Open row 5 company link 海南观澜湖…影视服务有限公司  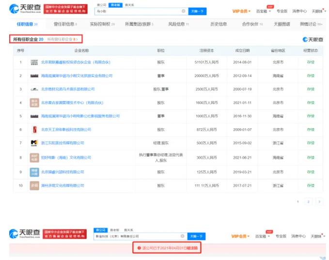(80, 116)
